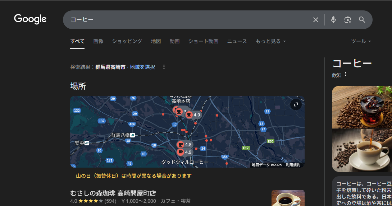The height and width of the screenshot is (206, 392).
Task: Open むさしの森珈琲 coffee photo thumbnail
Action: click(288, 198)
